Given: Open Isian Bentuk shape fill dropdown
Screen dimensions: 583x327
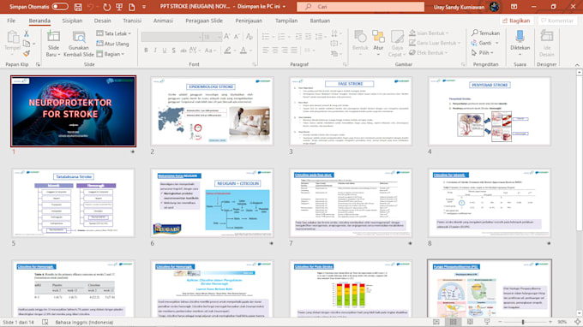Looking at the screenshot, I should [x=429, y=33].
